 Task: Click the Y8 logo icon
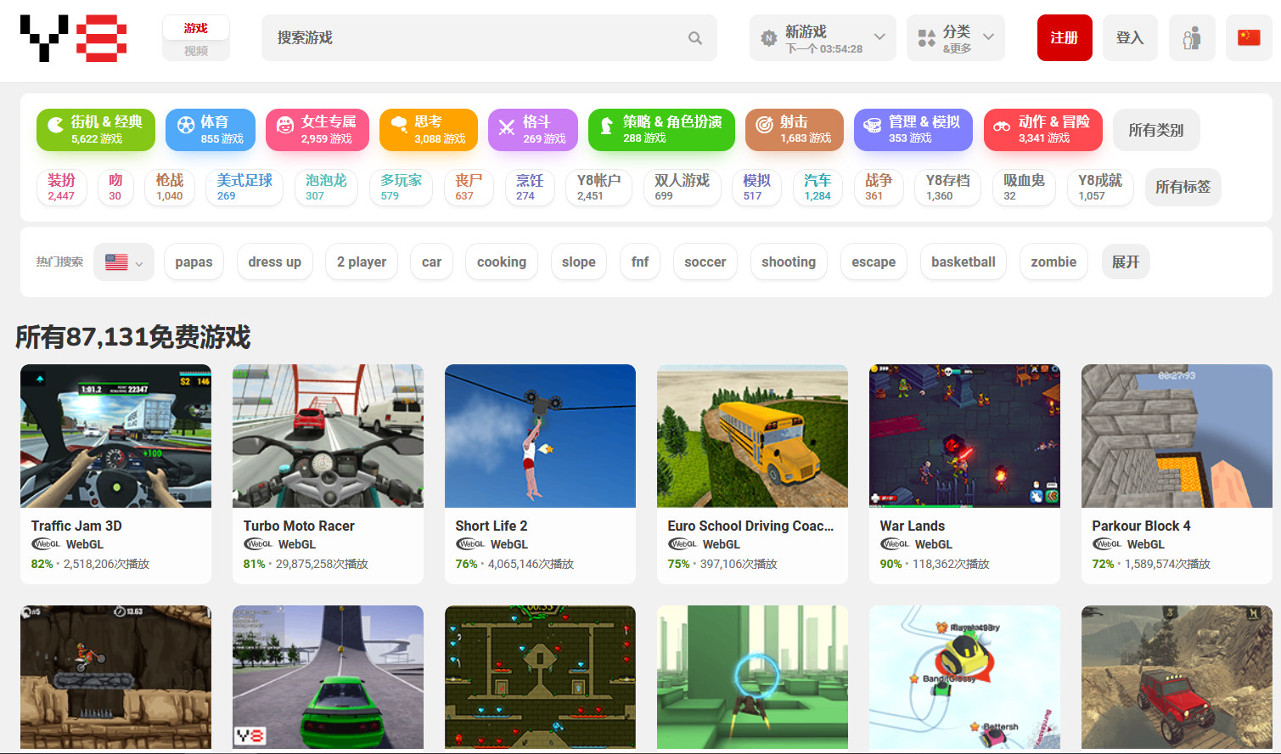tap(73, 38)
